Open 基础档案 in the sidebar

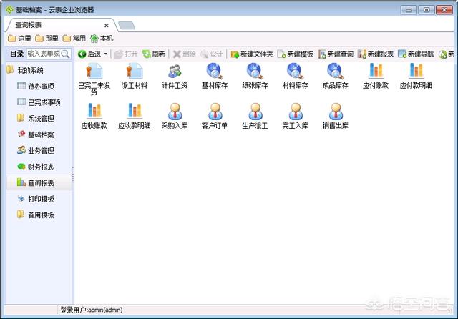(36, 134)
